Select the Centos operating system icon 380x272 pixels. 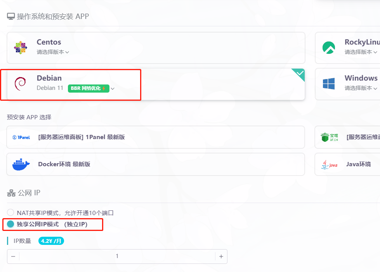click(20, 47)
